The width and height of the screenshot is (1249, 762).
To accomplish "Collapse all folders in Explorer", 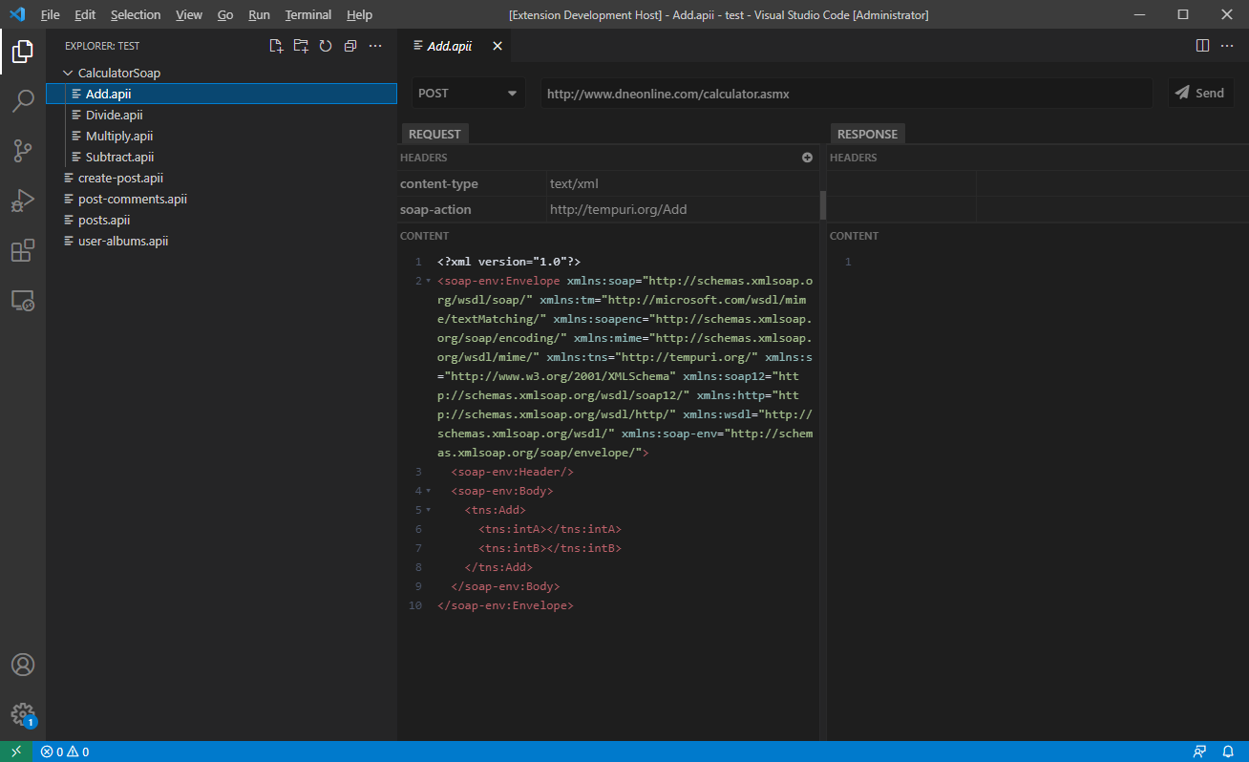I will [350, 46].
